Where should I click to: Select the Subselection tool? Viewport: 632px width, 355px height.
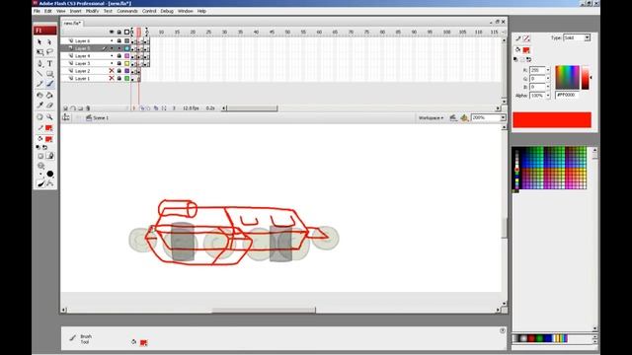[x=49, y=42]
